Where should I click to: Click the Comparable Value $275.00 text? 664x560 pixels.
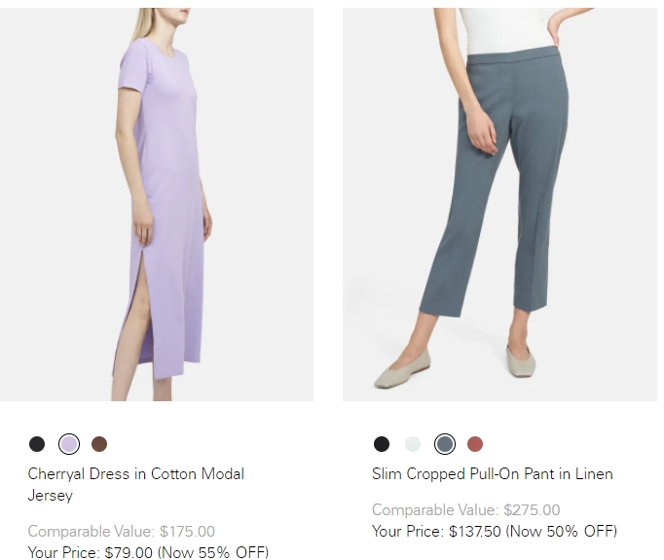pyautogui.click(x=465, y=510)
